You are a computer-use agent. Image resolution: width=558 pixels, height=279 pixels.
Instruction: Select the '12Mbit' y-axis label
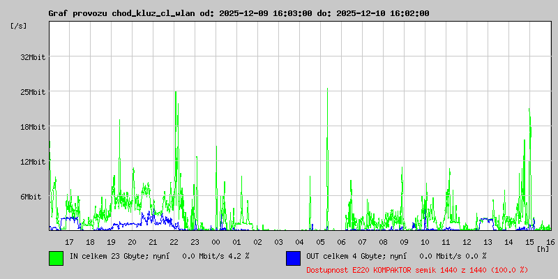click(x=33, y=162)
